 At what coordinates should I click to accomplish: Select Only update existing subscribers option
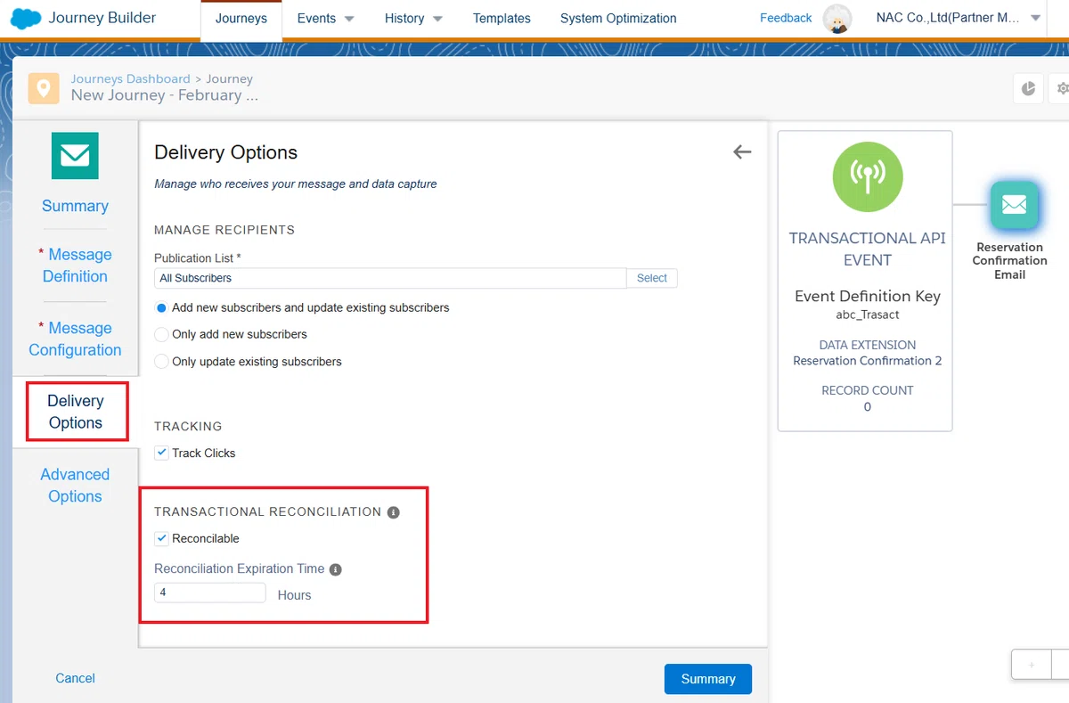161,362
